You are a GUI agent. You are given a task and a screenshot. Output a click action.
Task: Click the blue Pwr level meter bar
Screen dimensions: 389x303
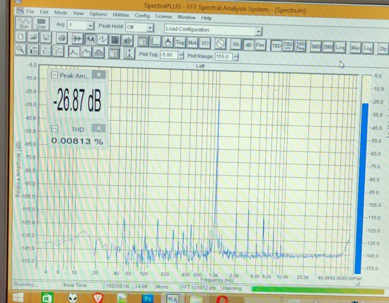point(361,188)
